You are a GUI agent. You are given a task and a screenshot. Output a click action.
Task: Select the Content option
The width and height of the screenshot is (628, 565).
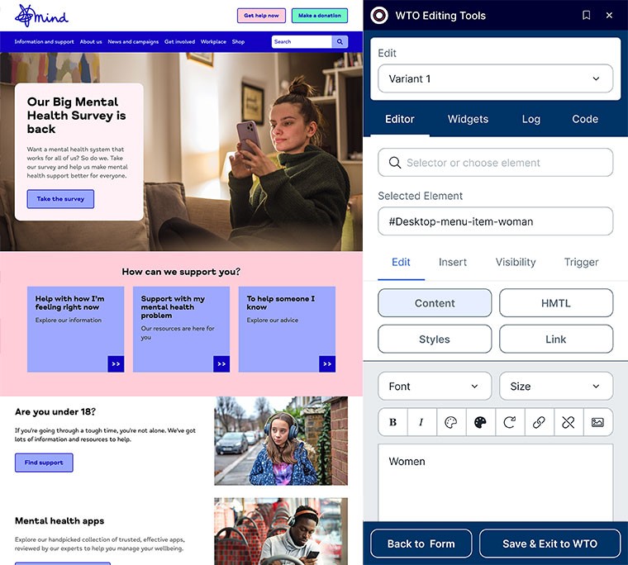click(435, 303)
